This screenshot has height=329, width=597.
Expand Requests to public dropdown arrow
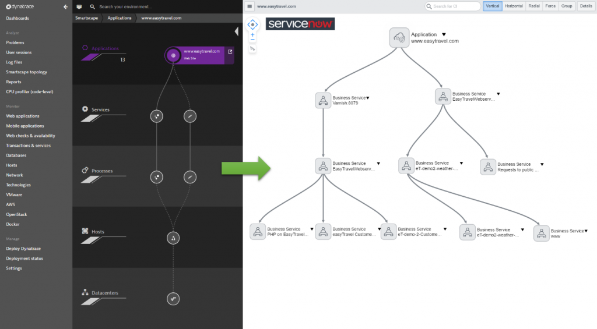click(x=542, y=165)
